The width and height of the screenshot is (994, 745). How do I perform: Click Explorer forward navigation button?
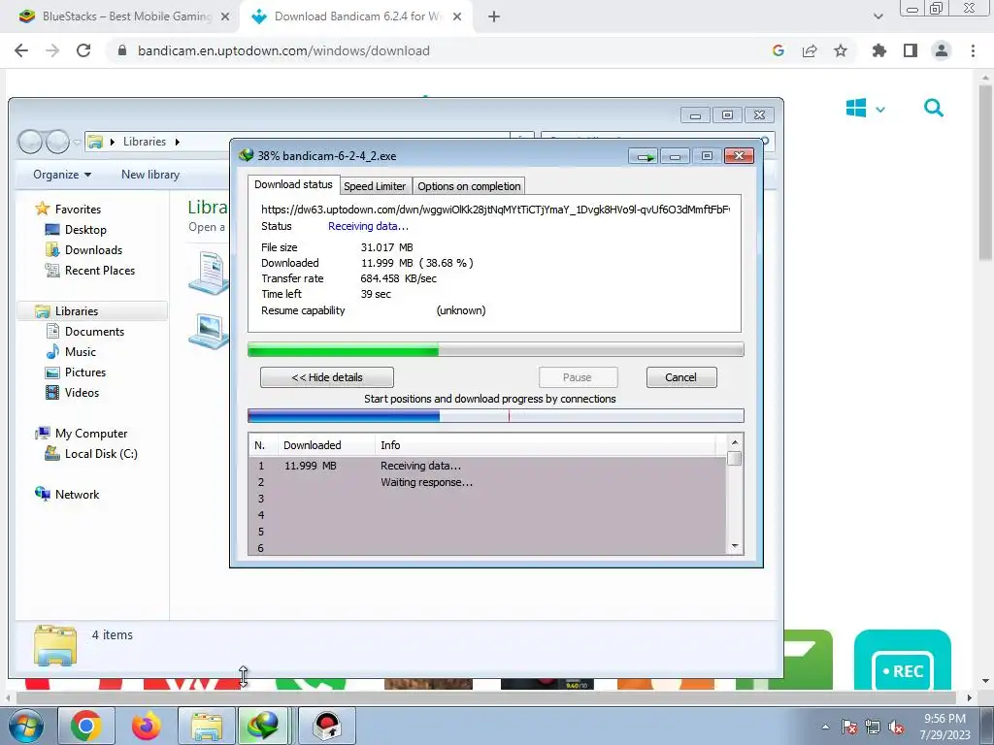(57, 142)
